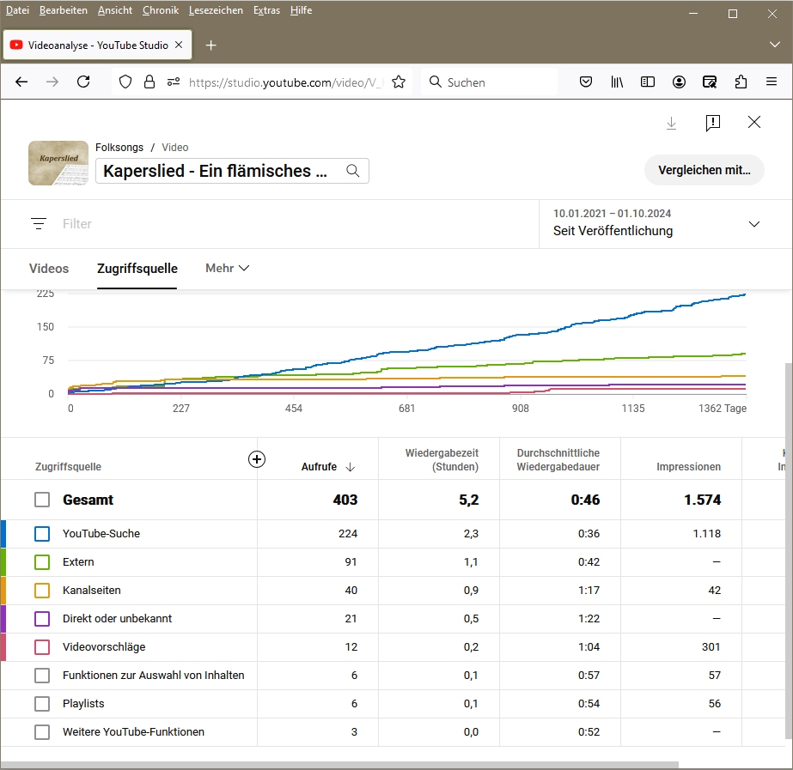
Task: Uncheck the Extern traffic source
Action: [x=42, y=562]
